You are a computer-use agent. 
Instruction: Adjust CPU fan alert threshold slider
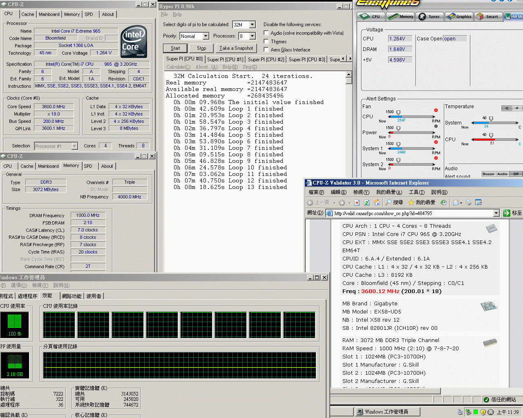coord(398,113)
